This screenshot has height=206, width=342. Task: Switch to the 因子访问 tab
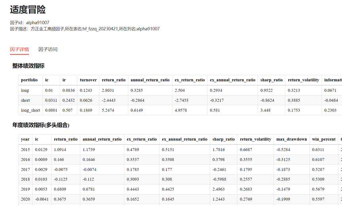(x=48, y=49)
